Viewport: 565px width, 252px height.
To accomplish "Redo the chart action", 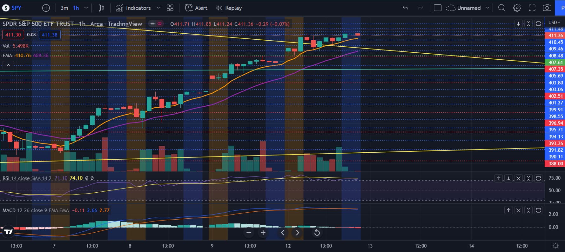I will [420, 8].
